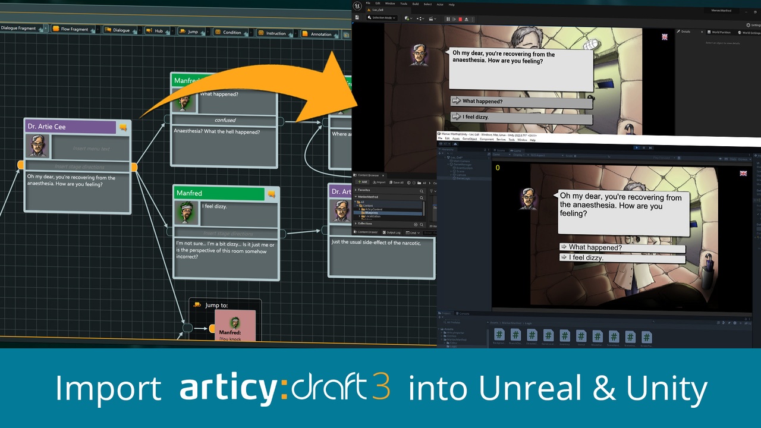Switch to the World Partition tab
761x428 pixels.
pos(719,32)
